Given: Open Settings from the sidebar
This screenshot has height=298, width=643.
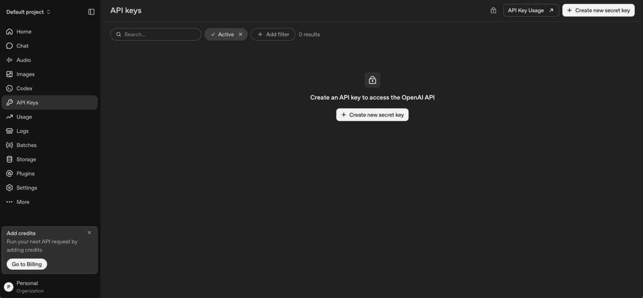Looking at the screenshot, I should [x=50, y=188].
